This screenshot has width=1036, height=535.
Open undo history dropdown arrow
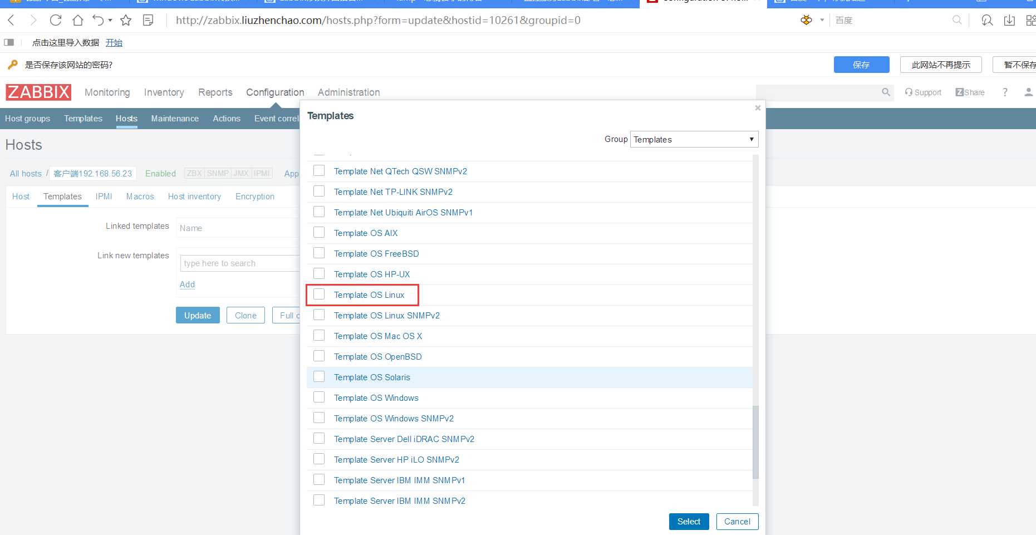110,21
